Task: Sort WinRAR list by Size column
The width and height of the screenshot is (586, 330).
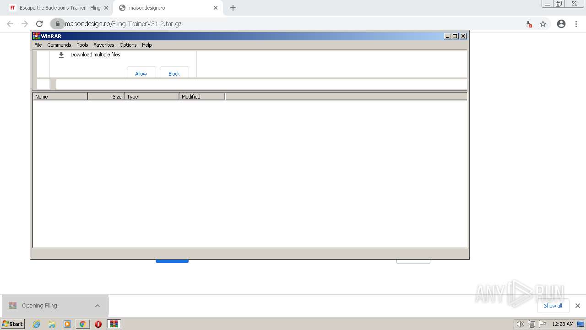Action: pyautogui.click(x=106, y=96)
